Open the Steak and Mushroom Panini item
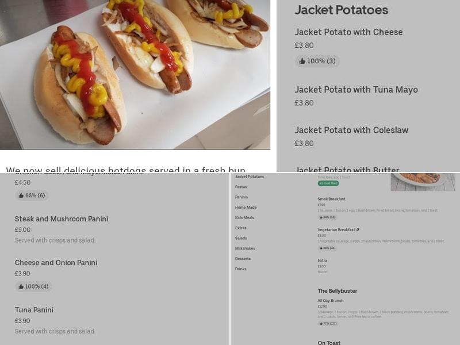Viewport: 460px width, 345px height. pos(62,219)
